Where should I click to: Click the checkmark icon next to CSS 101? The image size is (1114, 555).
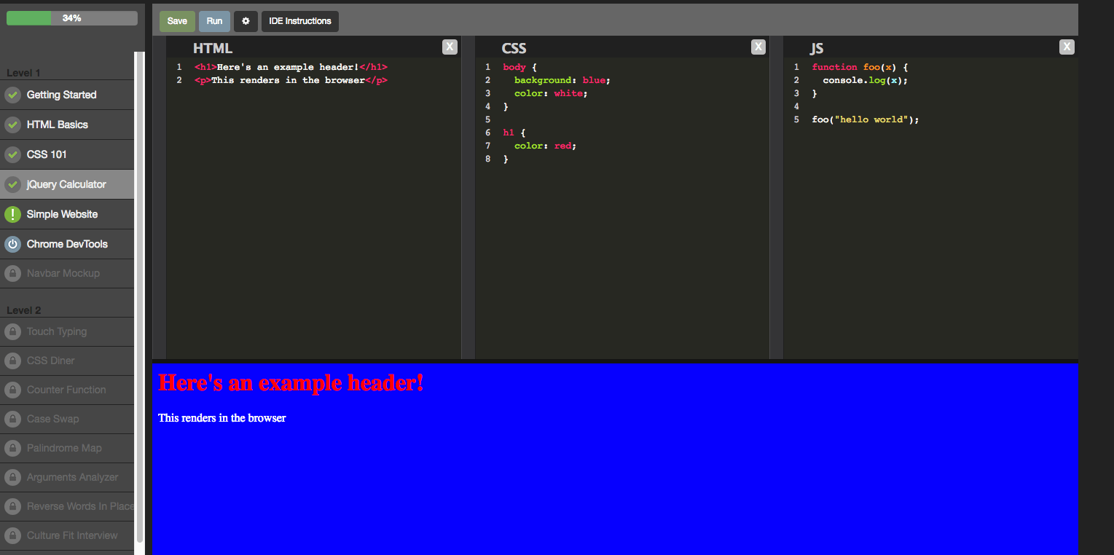pos(12,154)
